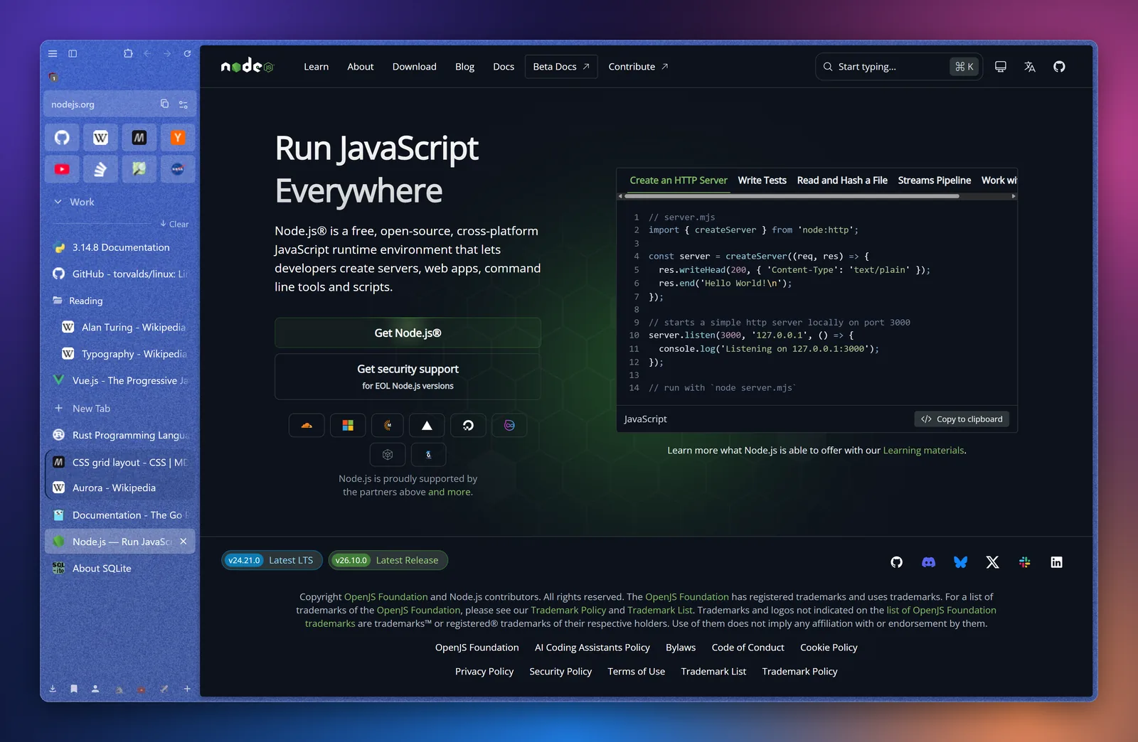Open the Hacker News pinned tile
The width and height of the screenshot is (1138, 742).
coord(178,137)
